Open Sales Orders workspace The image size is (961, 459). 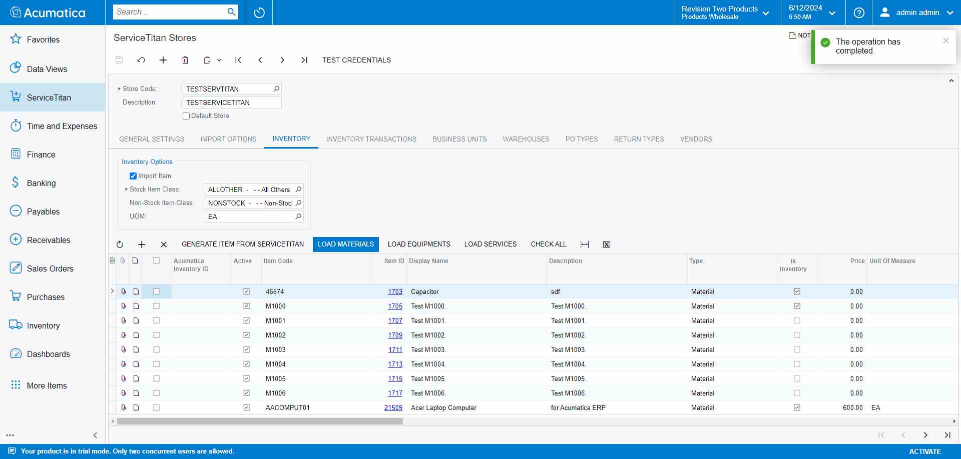[53, 268]
